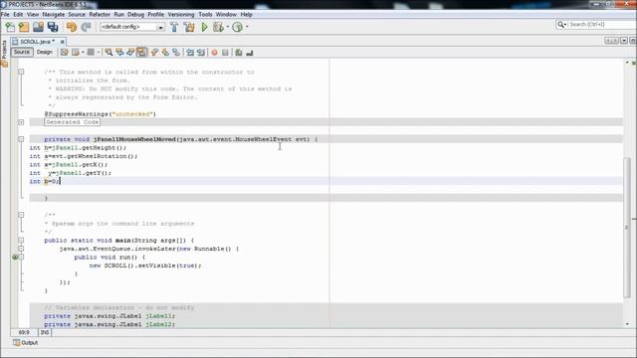Collapse the main method fold
637x358 pixels.
(x=21, y=241)
